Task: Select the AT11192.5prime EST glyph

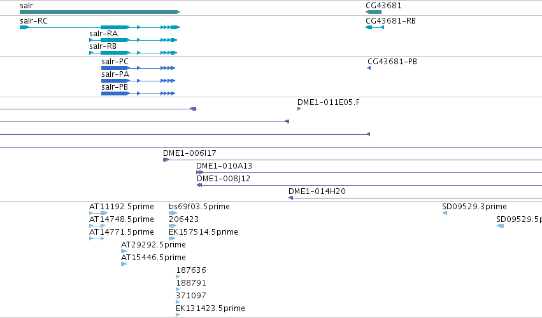Action: 99,213
